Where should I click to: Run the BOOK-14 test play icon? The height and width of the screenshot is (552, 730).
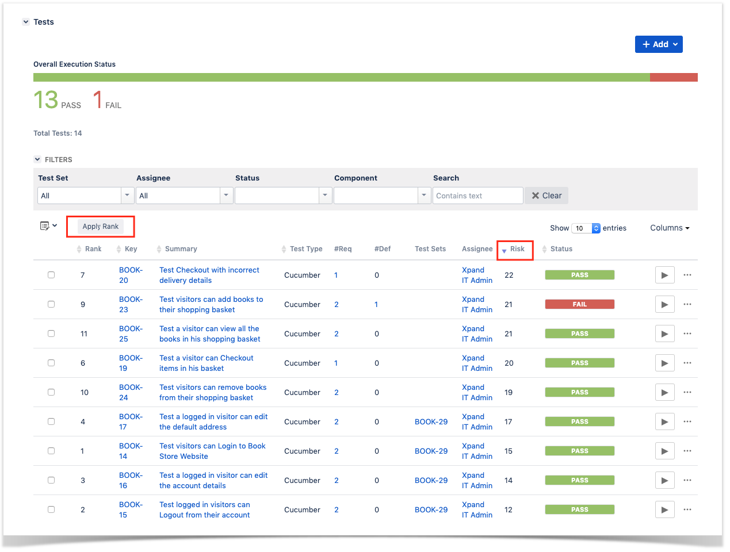664,451
